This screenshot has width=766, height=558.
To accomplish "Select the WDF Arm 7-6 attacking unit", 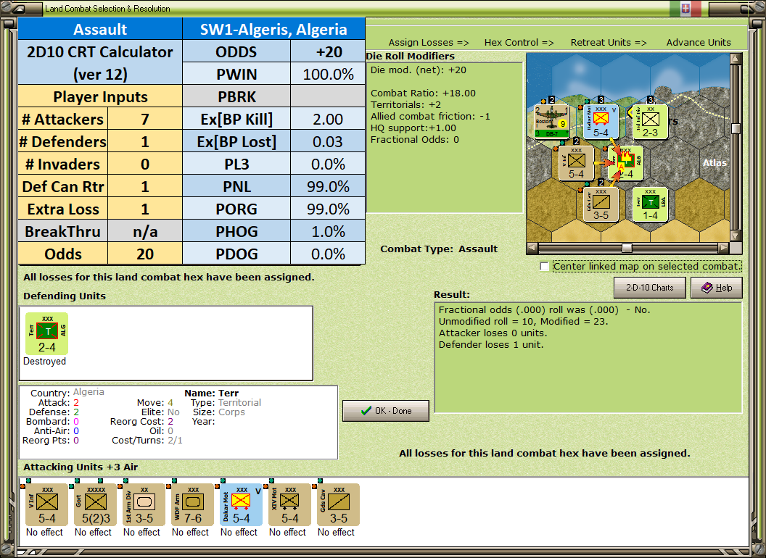I will (x=192, y=505).
